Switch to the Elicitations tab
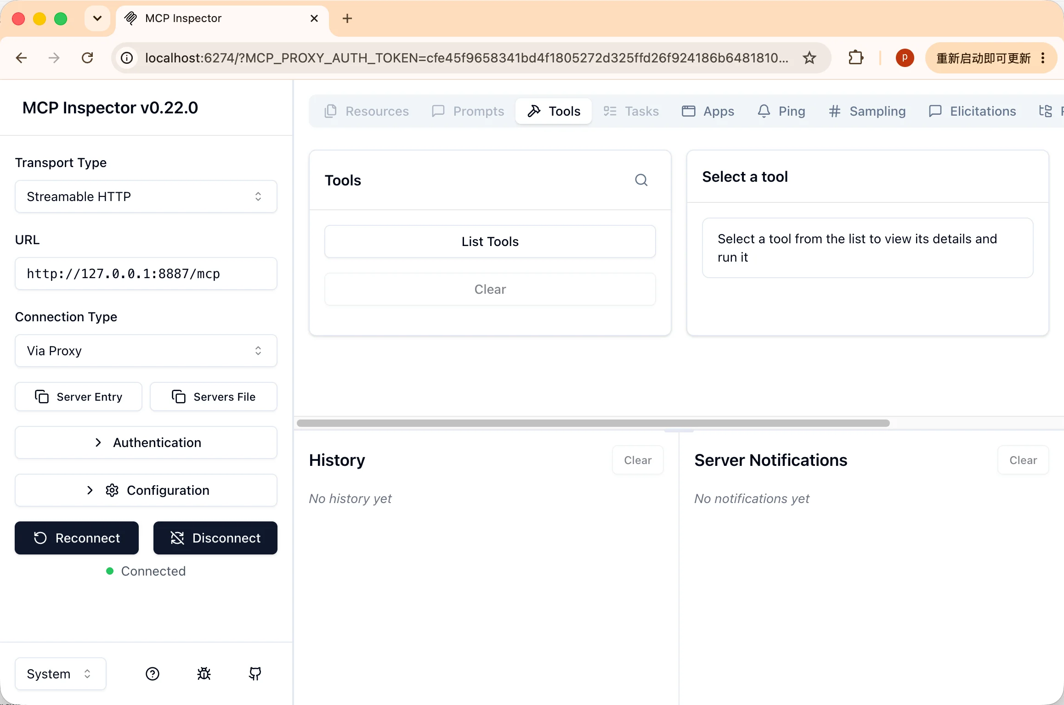Viewport: 1064px width, 705px height. 972,111
